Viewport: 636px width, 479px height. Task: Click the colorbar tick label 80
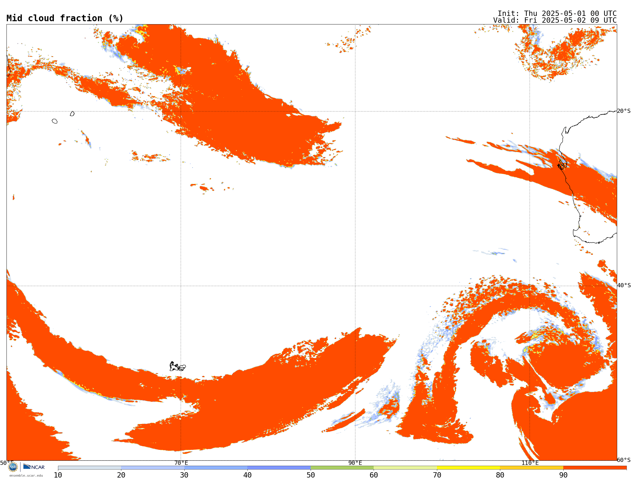(500, 475)
